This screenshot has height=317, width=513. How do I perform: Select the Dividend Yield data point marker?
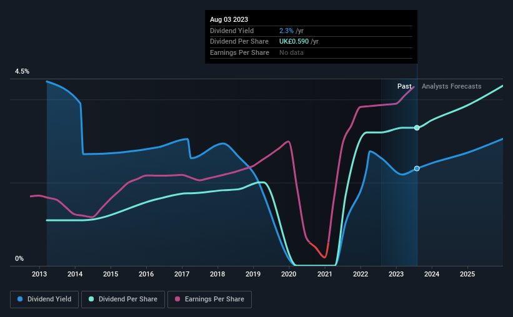417,168
